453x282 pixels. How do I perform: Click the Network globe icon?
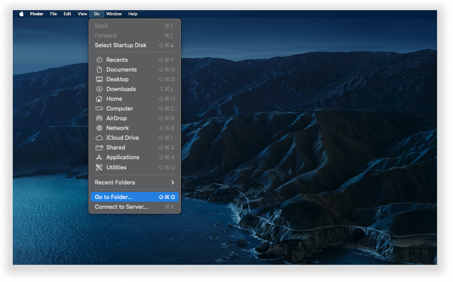pos(99,128)
